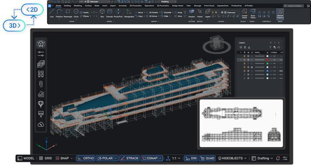Screen dimensions: 311x165
Task: Expand the DRAW ribbon panel
Action: click(73, 21)
